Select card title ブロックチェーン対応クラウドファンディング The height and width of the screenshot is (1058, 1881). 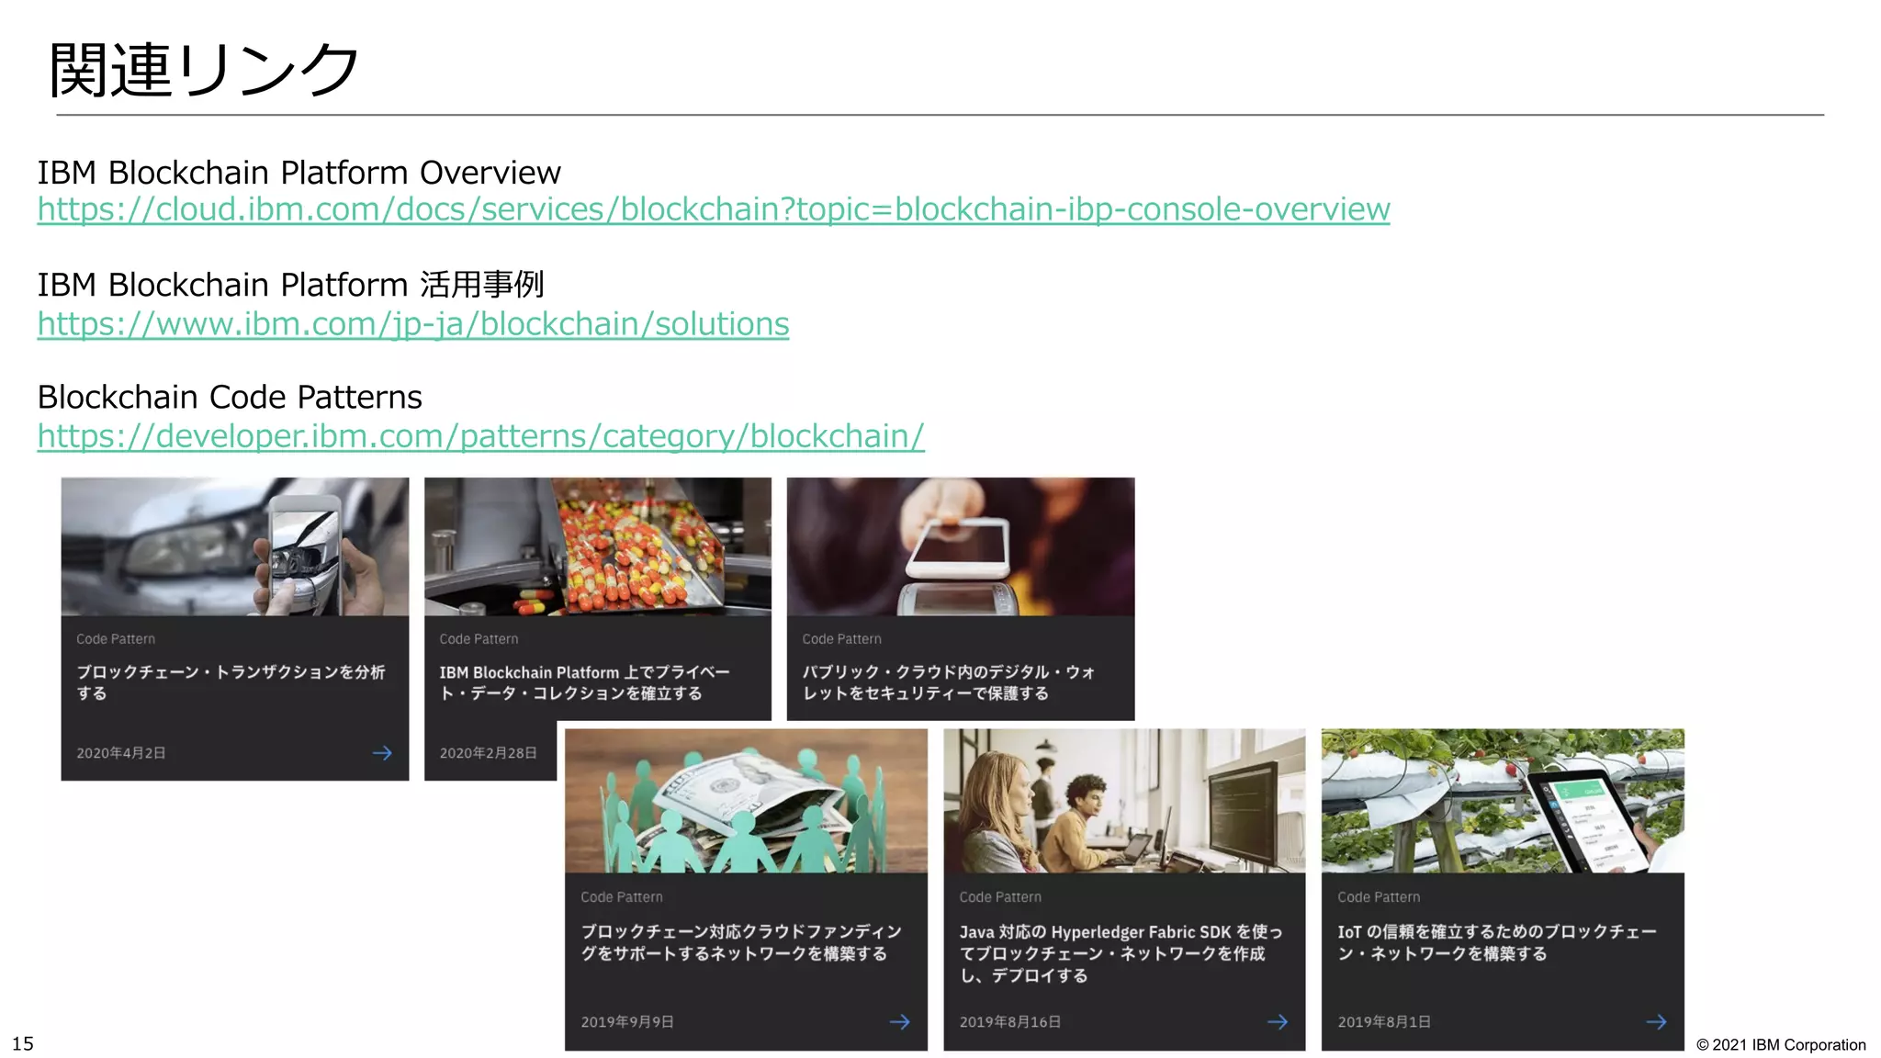[x=741, y=942]
